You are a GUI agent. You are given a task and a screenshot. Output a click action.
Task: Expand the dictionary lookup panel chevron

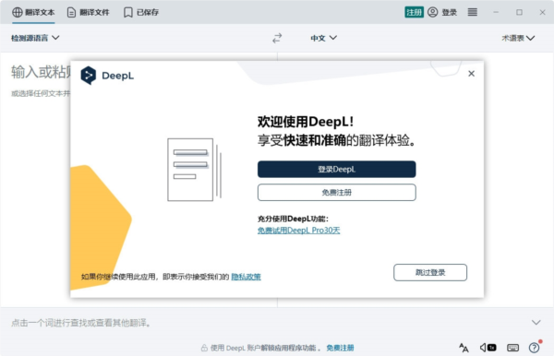[x=536, y=323]
